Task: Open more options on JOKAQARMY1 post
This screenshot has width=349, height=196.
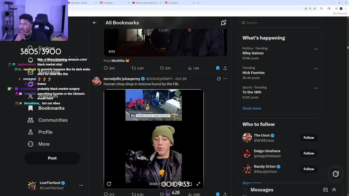Action: tap(225, 79)
